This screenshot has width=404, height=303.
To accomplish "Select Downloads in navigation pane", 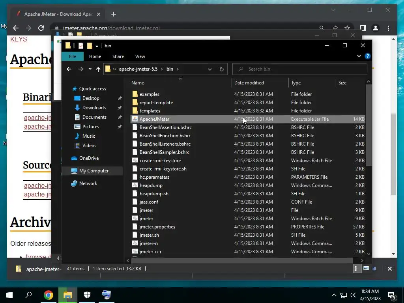I will tap(94, 108).
